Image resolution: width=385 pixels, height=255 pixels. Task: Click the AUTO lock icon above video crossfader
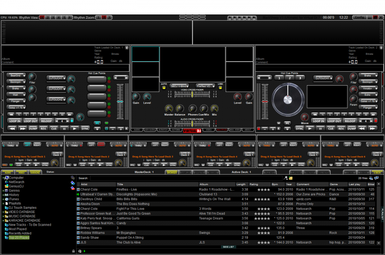click(x=164, y=88)
